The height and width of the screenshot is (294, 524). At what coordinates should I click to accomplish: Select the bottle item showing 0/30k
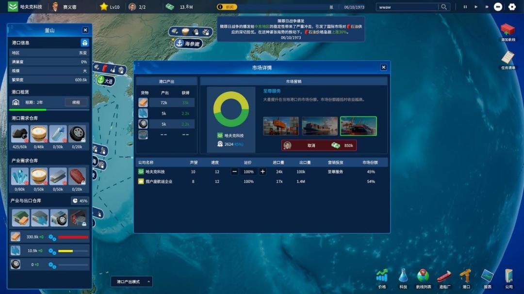pyautogui.click(x=58, y=134)
